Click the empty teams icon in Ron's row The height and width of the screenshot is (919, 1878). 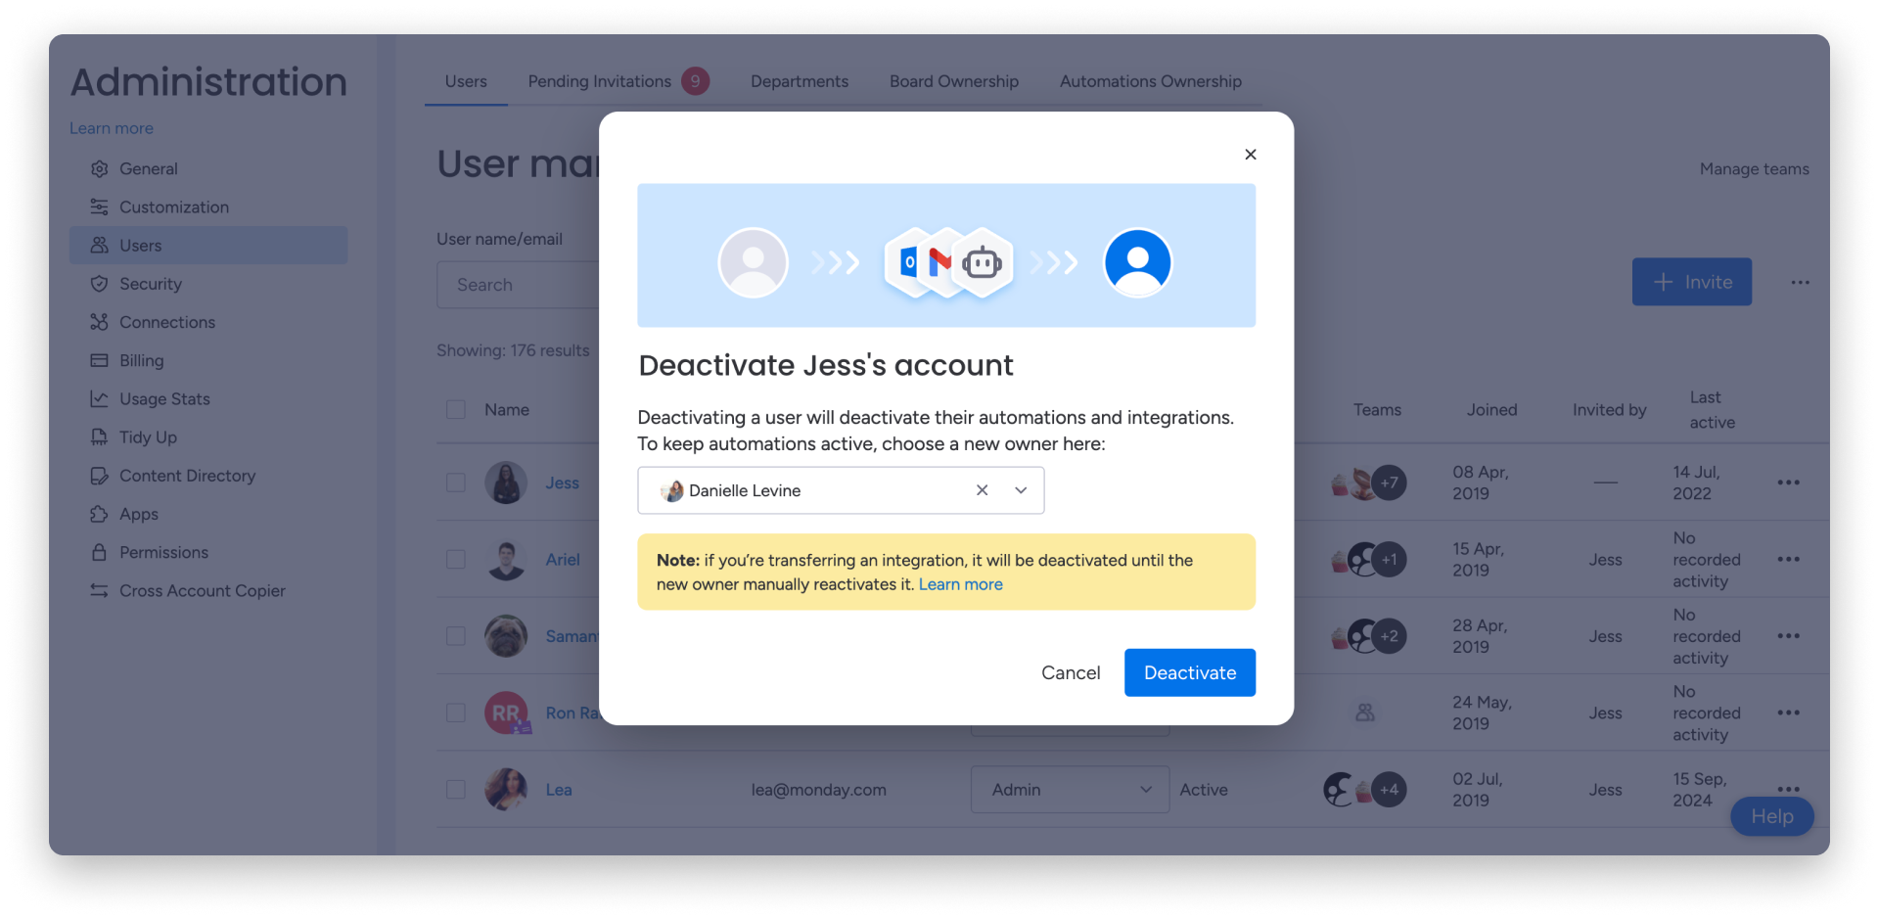pos(1365,712)
